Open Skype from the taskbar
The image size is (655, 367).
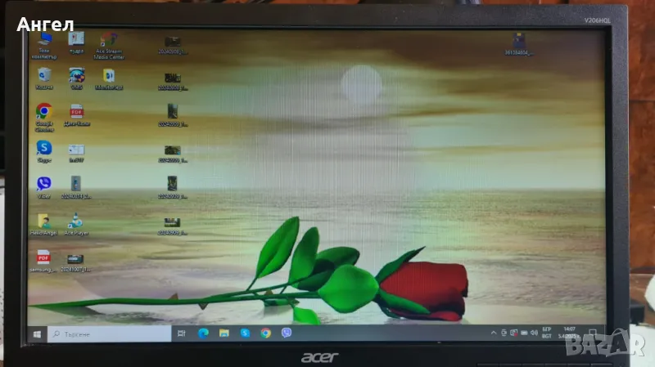point(245,333)
